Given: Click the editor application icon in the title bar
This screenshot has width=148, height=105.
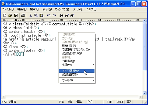Looking at the screenshot, I should [3, 4].
